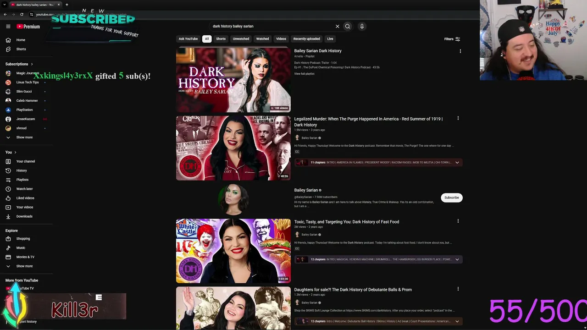587x330 pixels.
Task: Clear the search query with the X icon
Action: pyautogui.click(x=338, y=27)
